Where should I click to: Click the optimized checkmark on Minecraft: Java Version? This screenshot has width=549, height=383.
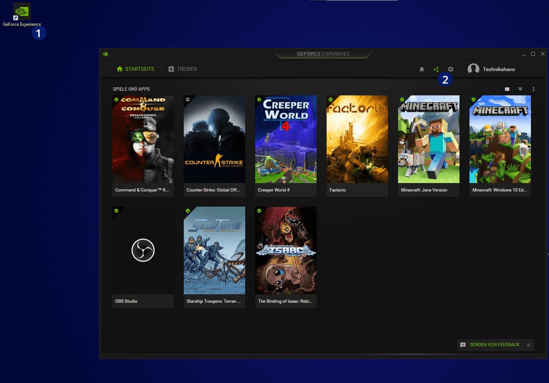pyautogui.click(x=402, y=100)
